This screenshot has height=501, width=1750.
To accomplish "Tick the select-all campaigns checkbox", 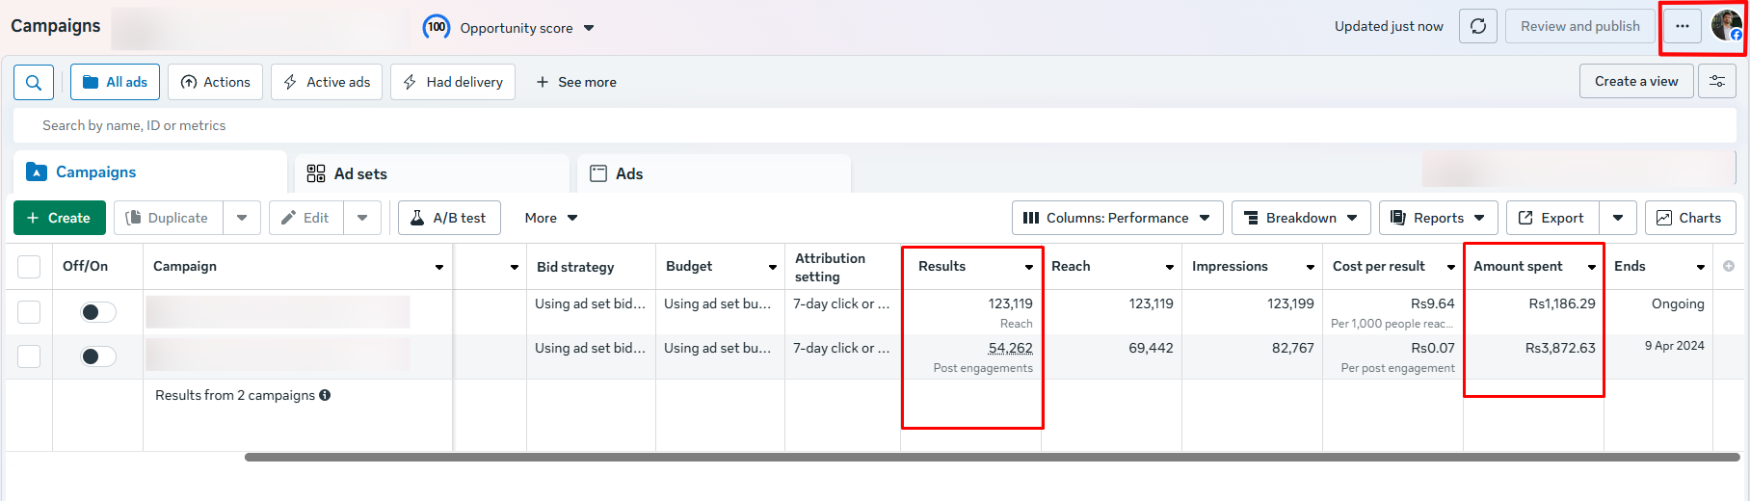I will pyautogui.click(x=29, y=267).
